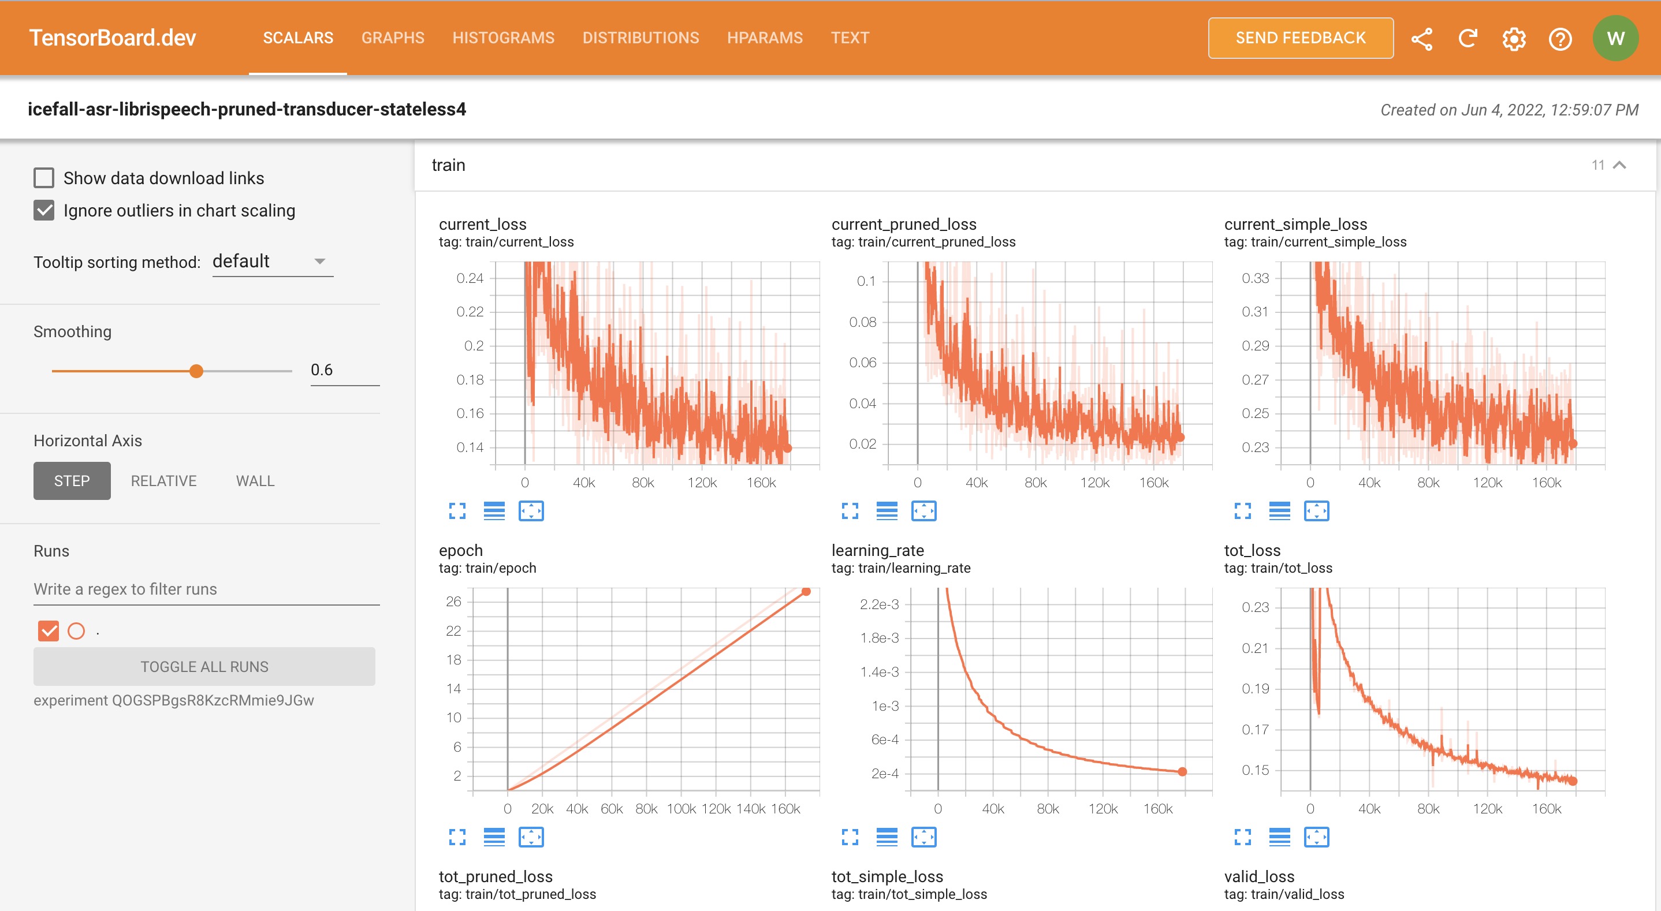
Task: Switch to the GRAPHS tab
Action: tap(393, 38)
